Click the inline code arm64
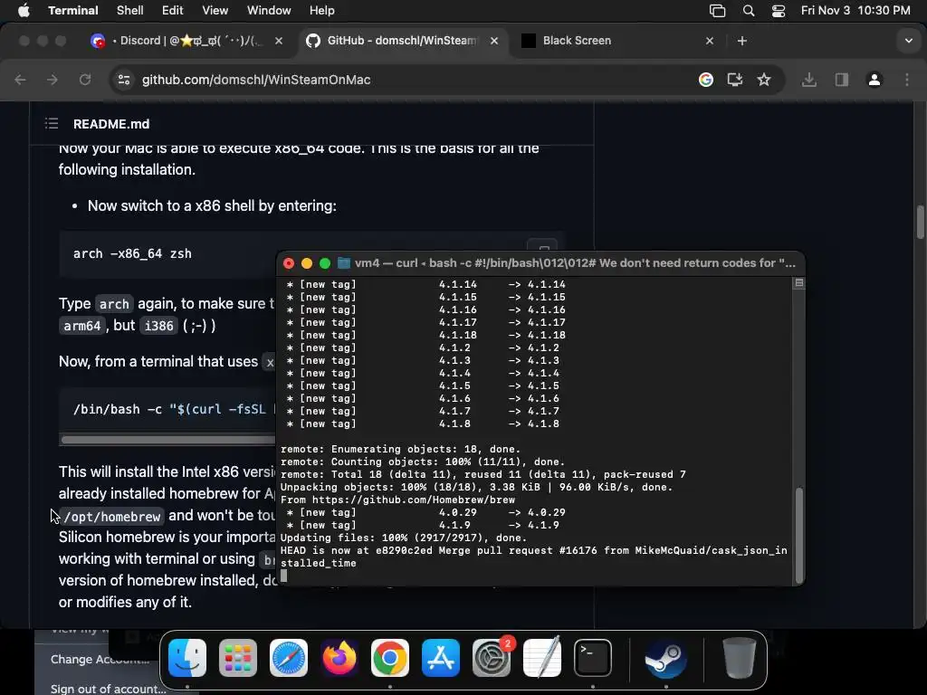927x695 pixels. click(82, 326)
